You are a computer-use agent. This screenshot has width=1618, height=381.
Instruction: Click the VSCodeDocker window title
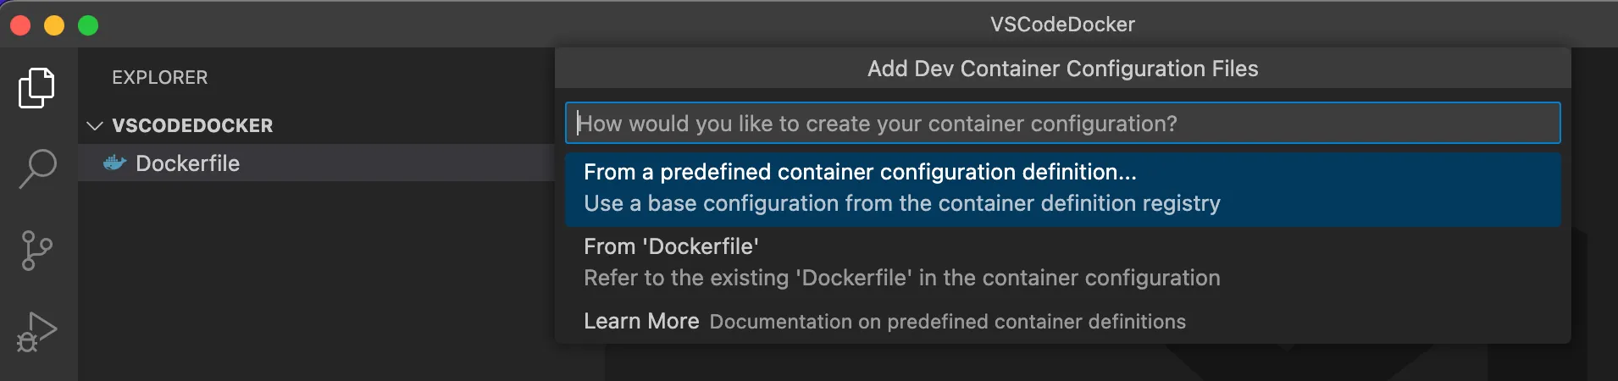point(1062,25)
